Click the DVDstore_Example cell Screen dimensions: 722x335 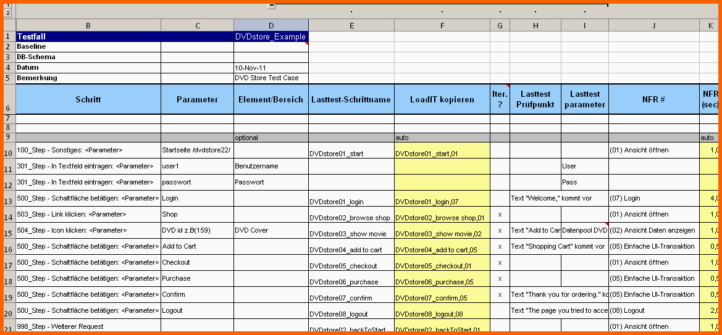271,37
